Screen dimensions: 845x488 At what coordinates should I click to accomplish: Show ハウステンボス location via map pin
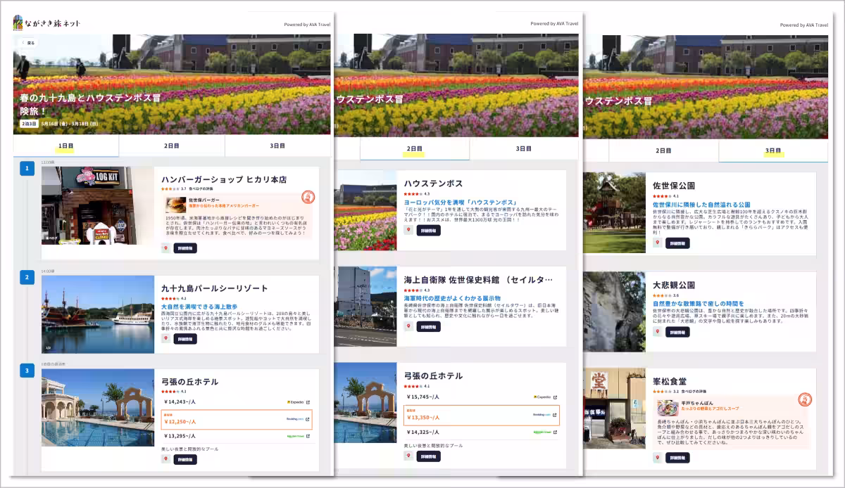pyautogui.click(x=408, y=231)
